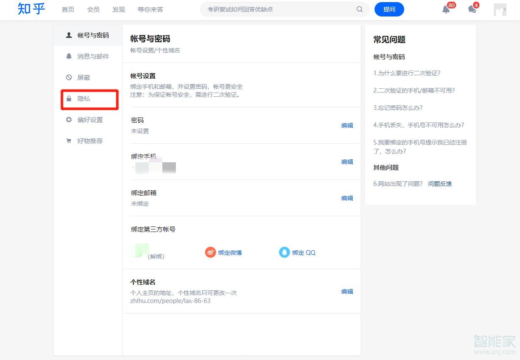The width and height of the screenshot is (520, 360).
Task: Open the private messages icon
Action: point(472,9)
